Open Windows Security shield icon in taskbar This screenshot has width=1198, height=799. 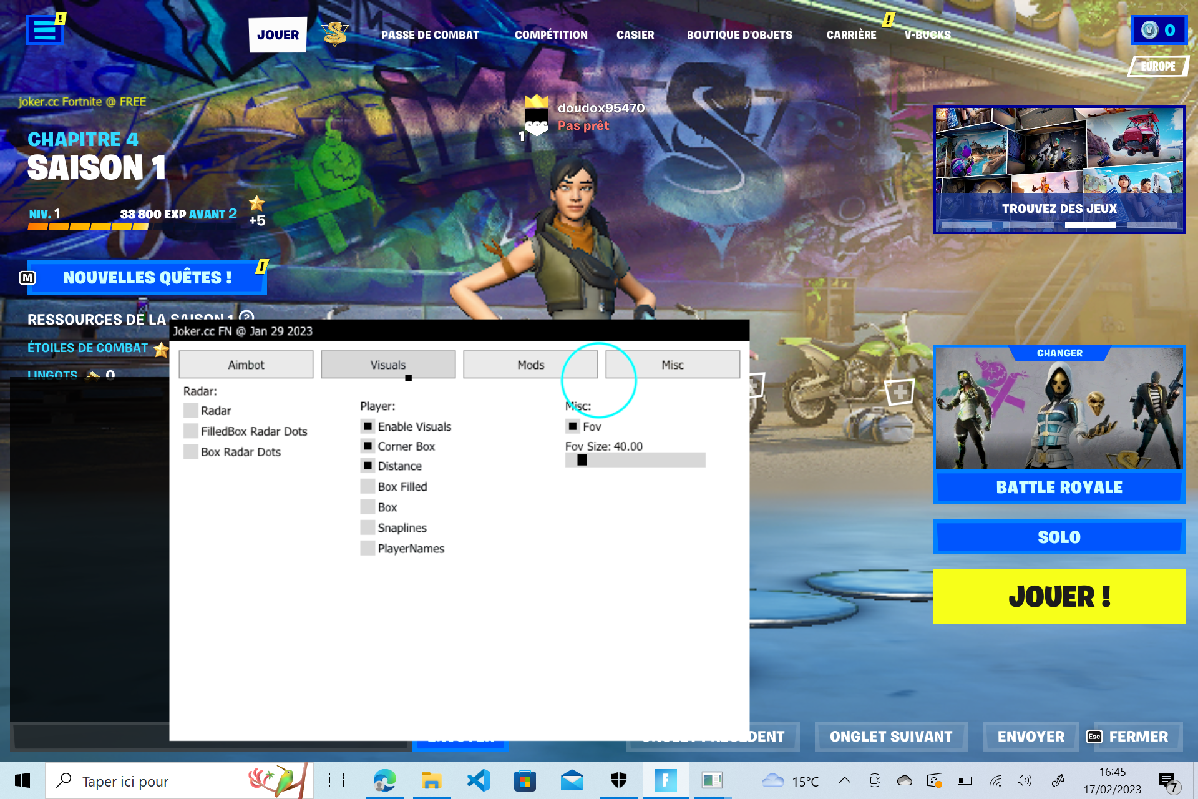coord(618,780)
